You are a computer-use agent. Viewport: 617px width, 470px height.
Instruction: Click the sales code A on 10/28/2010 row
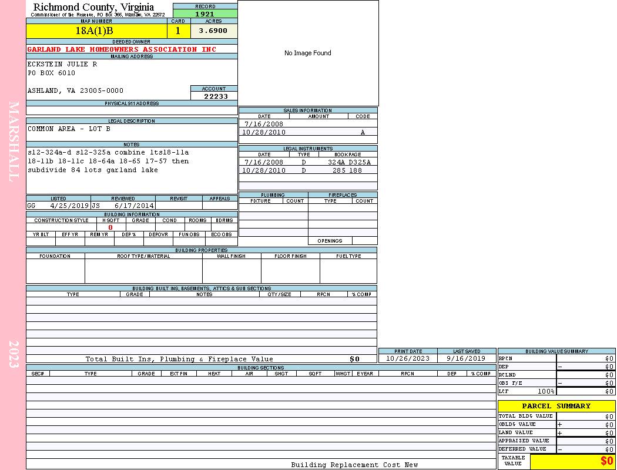[x=363, y=132]
